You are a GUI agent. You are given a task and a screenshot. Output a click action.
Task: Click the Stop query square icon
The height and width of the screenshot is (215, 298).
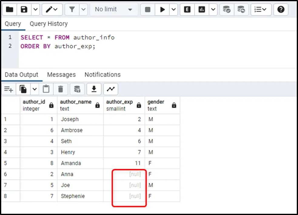148,10
